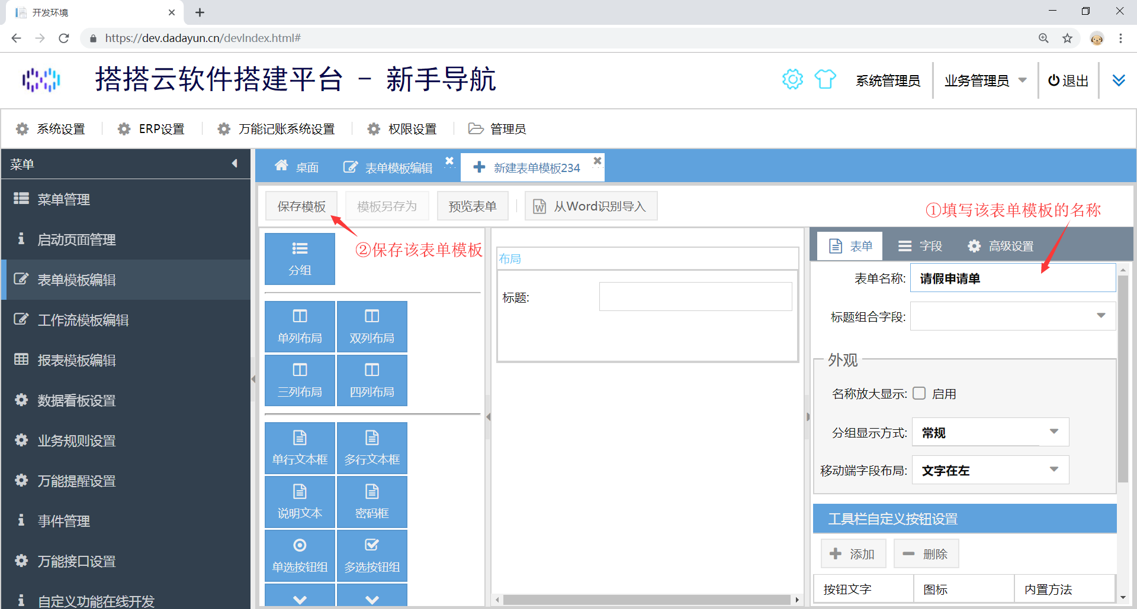Viewport: 1137px width, 609px height.
Task: Click the 搭搭云 logo icon
Action: pyautogui.click(x=41, y=80)
